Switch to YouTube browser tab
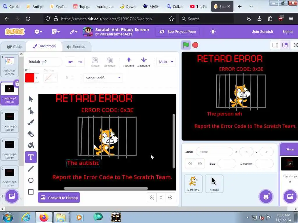The width and height of the screenshot is (298, 223). [58, 7]
